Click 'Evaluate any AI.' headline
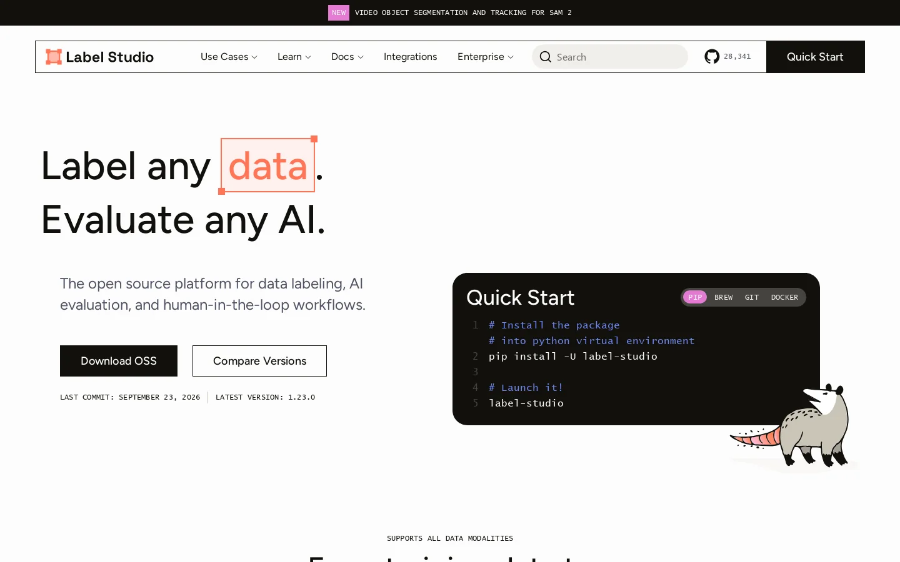This screenshot has width=900, height=562. click(183, 220)
